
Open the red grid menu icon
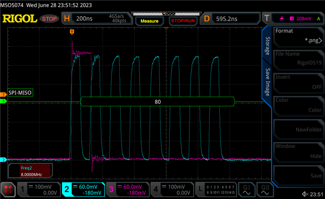pos(8,189)
